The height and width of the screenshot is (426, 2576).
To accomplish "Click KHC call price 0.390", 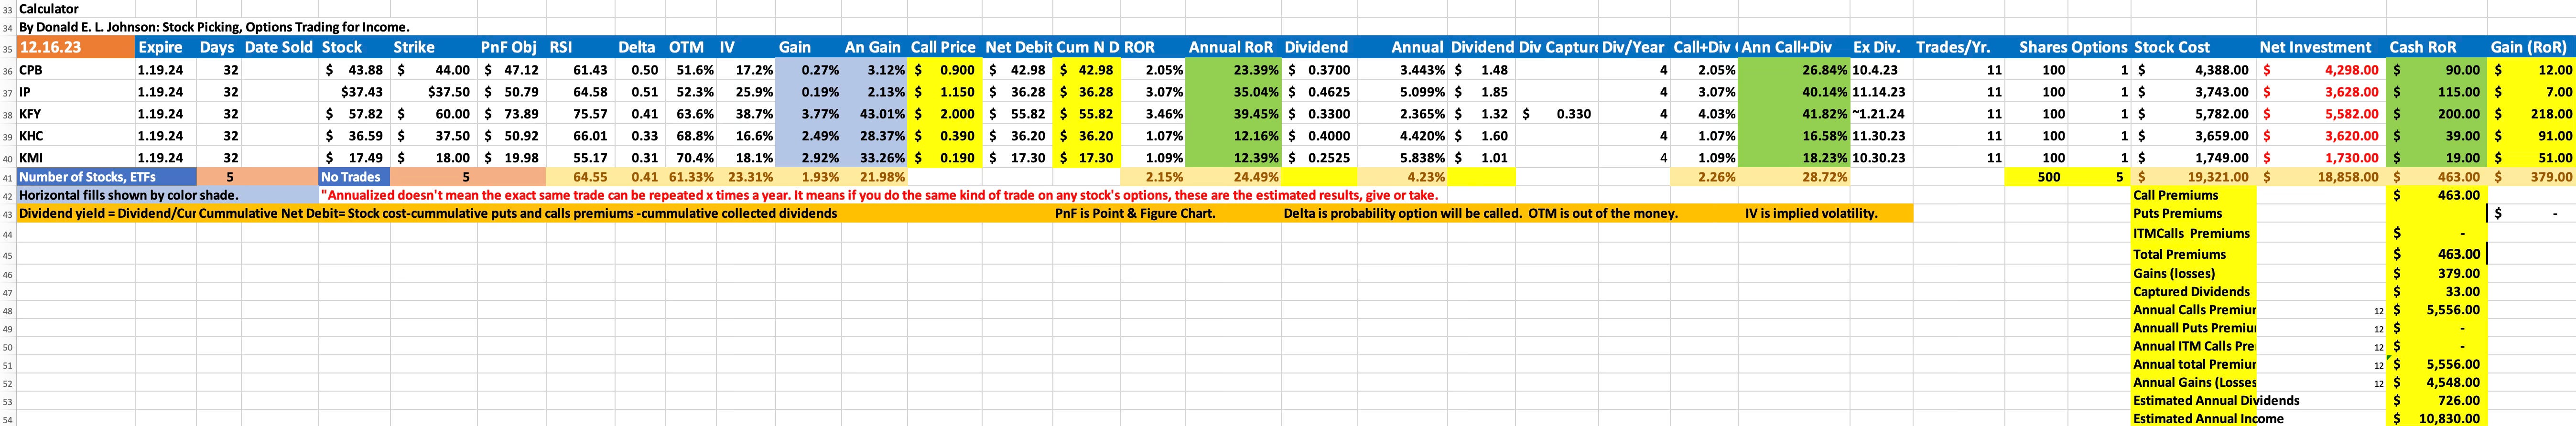I will (944, 136).
